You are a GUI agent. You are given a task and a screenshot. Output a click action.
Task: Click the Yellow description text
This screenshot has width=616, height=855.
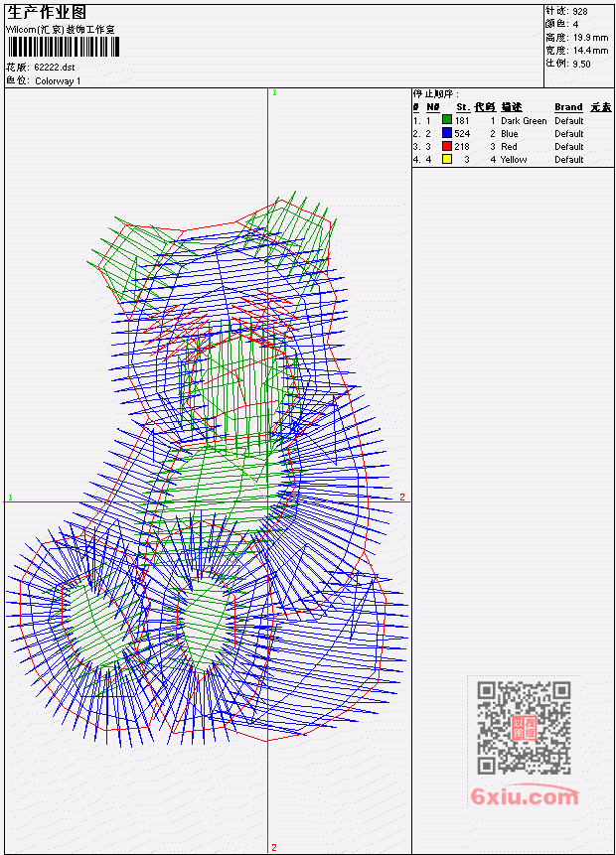coord(514,160)
